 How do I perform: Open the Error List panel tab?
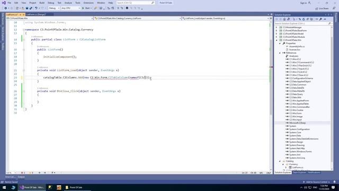click(x=10, y=177)
